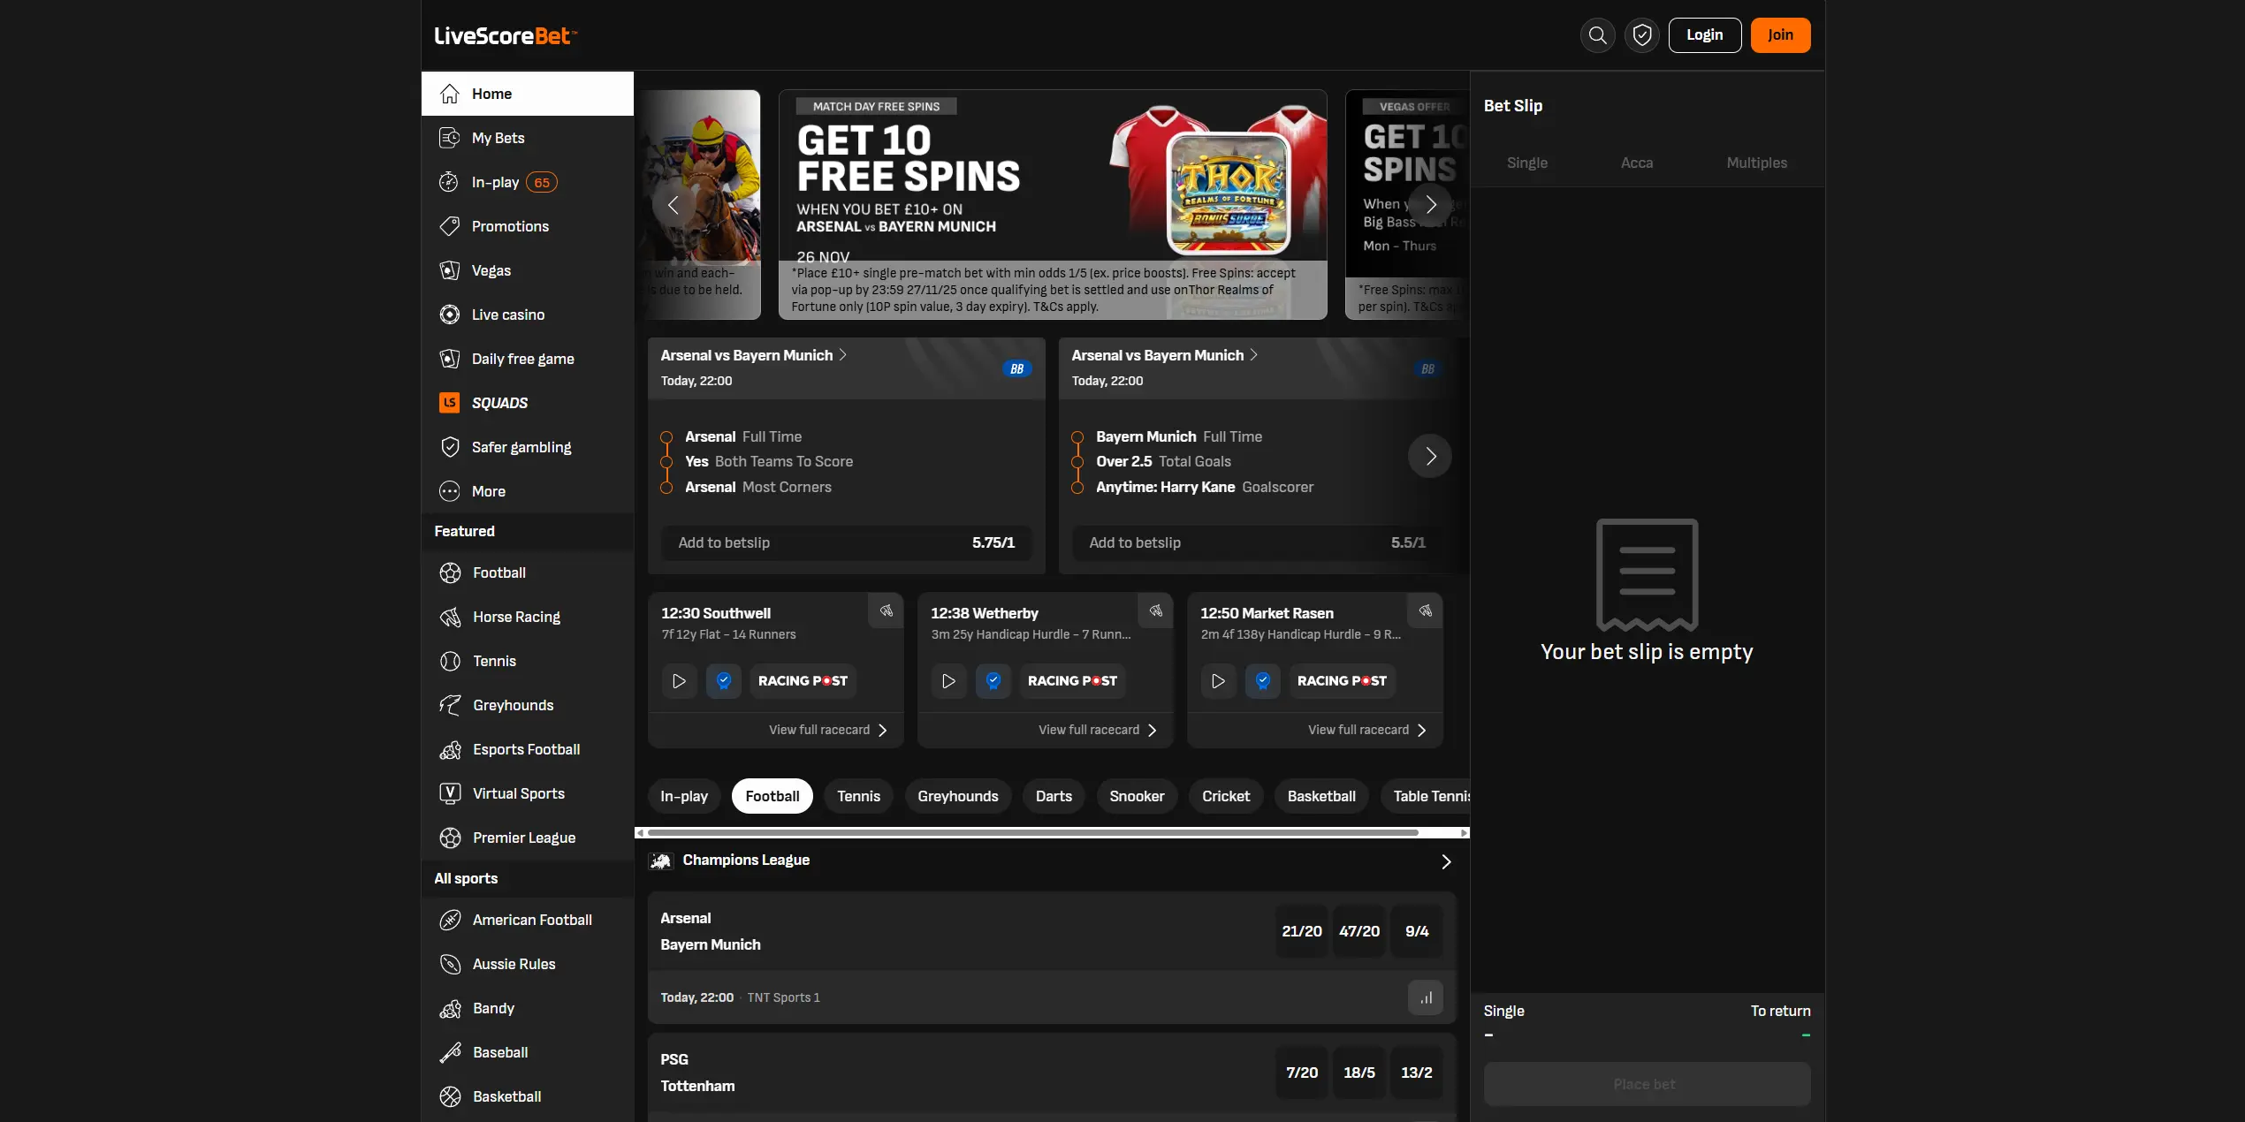Select the Horse Racing sidebar icon
2245x1122 pixels.
[450, 617]
